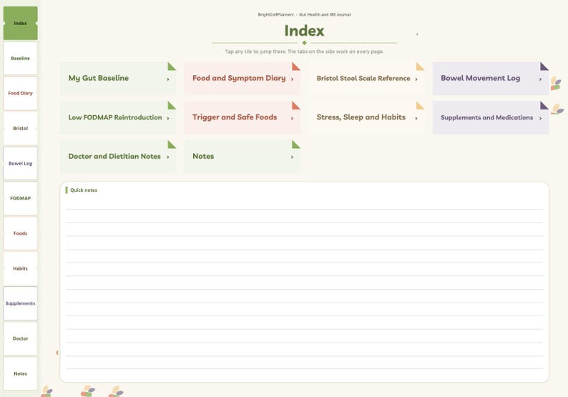Open the Bristol Stool Scale Reference tile
The width and height of the screenshot is (568, 397).
pyautogui.click(x=366, y=78)
